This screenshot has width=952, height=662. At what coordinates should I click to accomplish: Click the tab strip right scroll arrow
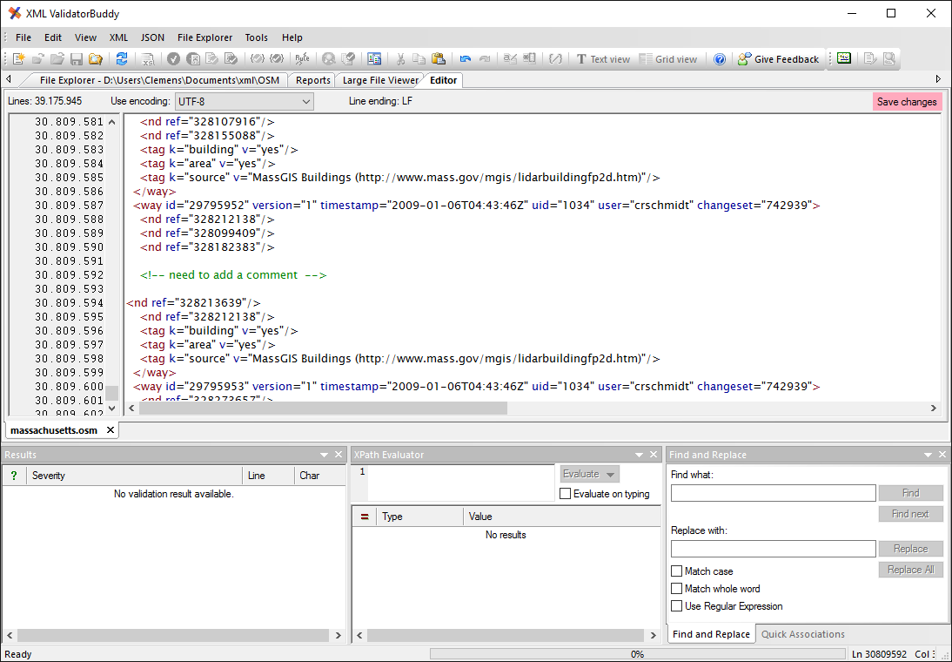(x=939, y=79)
